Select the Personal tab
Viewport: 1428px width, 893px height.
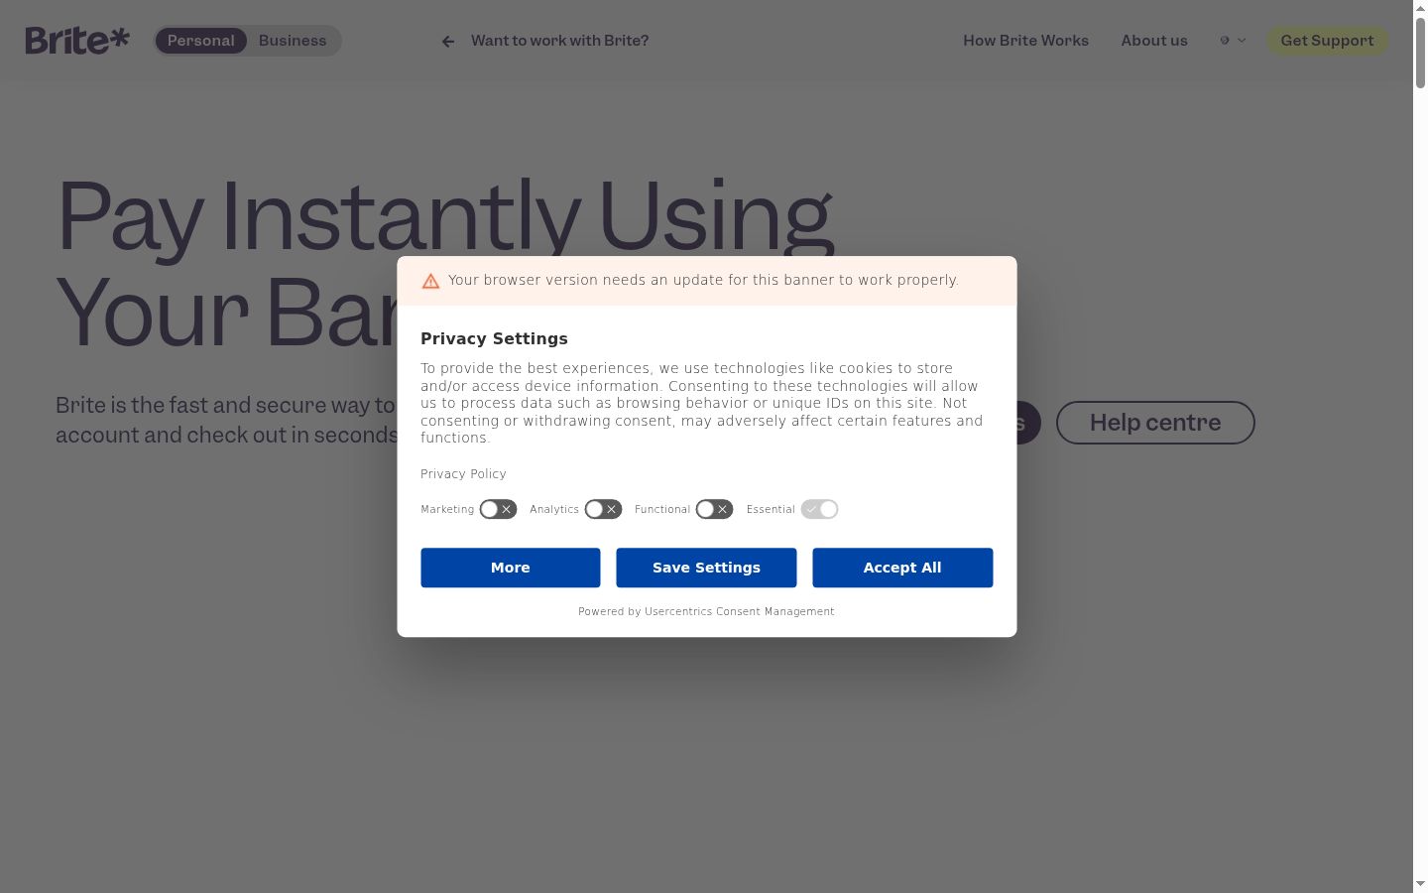coord(201,41)
